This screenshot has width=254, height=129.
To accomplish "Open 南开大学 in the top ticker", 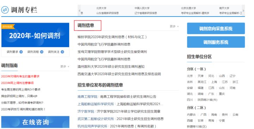I will click(x=224, y=8).
